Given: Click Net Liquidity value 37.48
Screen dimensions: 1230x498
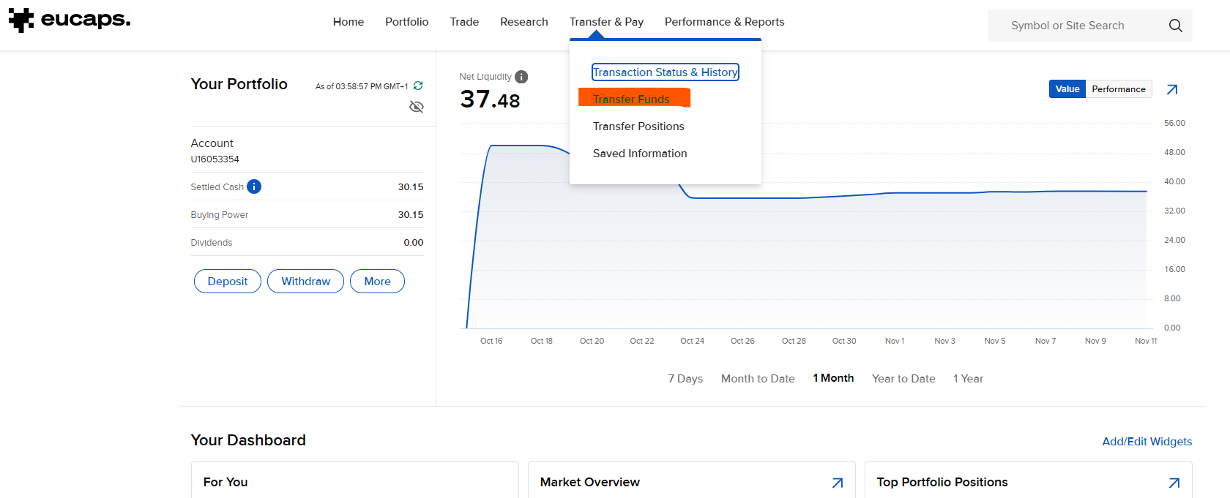Looking at the screenshot, I should pos(490,99).
